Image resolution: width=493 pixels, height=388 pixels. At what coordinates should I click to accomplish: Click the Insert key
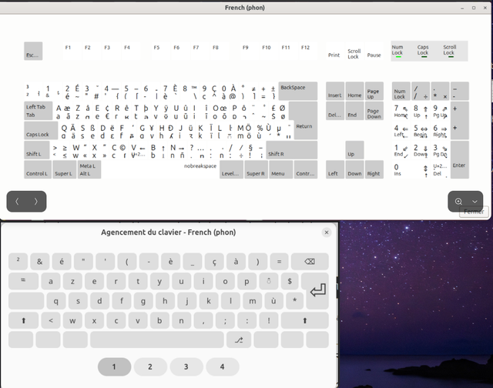click(x=335, y=91)
